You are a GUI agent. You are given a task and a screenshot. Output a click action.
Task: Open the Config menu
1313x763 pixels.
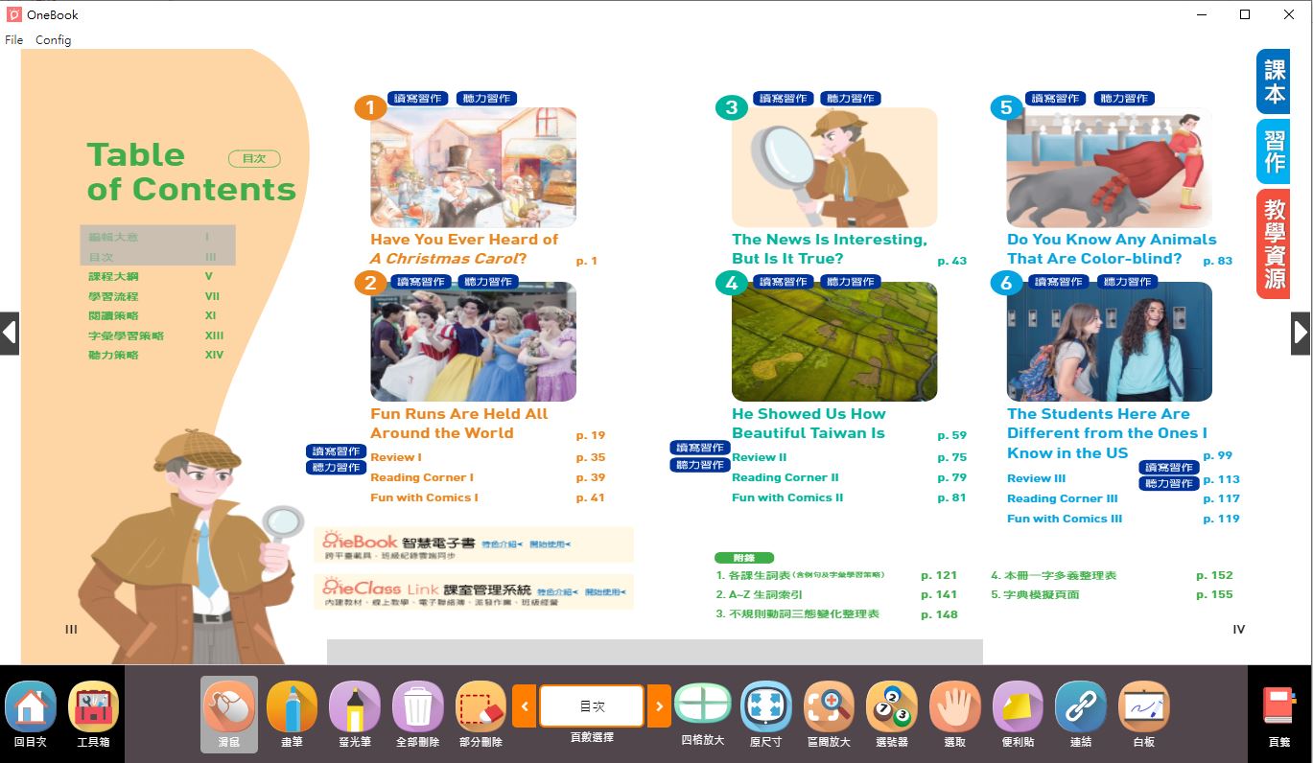(54, 40)
